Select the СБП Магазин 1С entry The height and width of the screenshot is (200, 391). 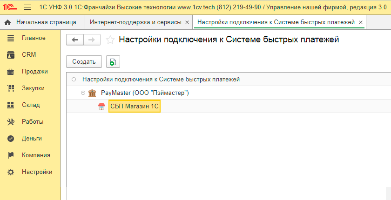[x=135, y=107]
